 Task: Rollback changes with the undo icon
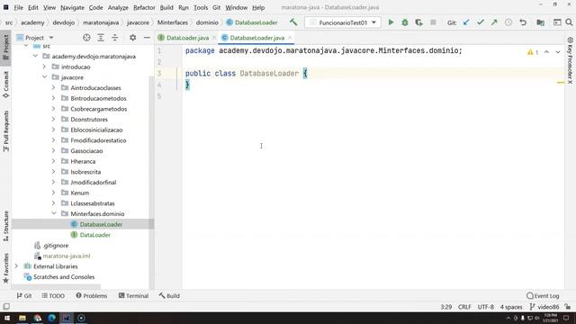coord(523,22)
